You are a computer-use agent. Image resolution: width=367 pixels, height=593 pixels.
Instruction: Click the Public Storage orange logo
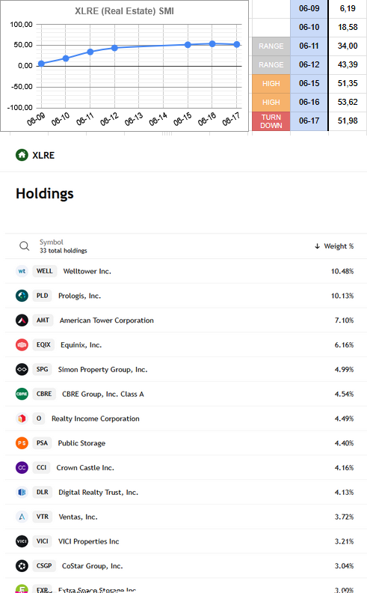point(22,443)
